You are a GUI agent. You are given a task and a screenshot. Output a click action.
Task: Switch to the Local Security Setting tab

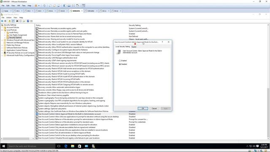tap(123, 46)
